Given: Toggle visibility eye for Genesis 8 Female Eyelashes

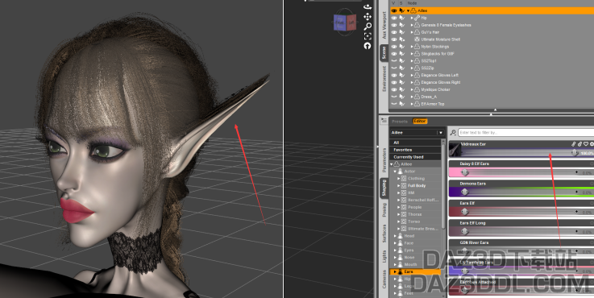Looking at the screenshot, I should pyautogui.click(x=394, y=25).
